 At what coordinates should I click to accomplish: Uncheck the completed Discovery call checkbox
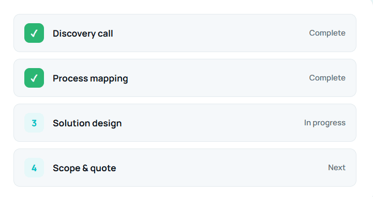pyautogui.click(x=34, y=33)
